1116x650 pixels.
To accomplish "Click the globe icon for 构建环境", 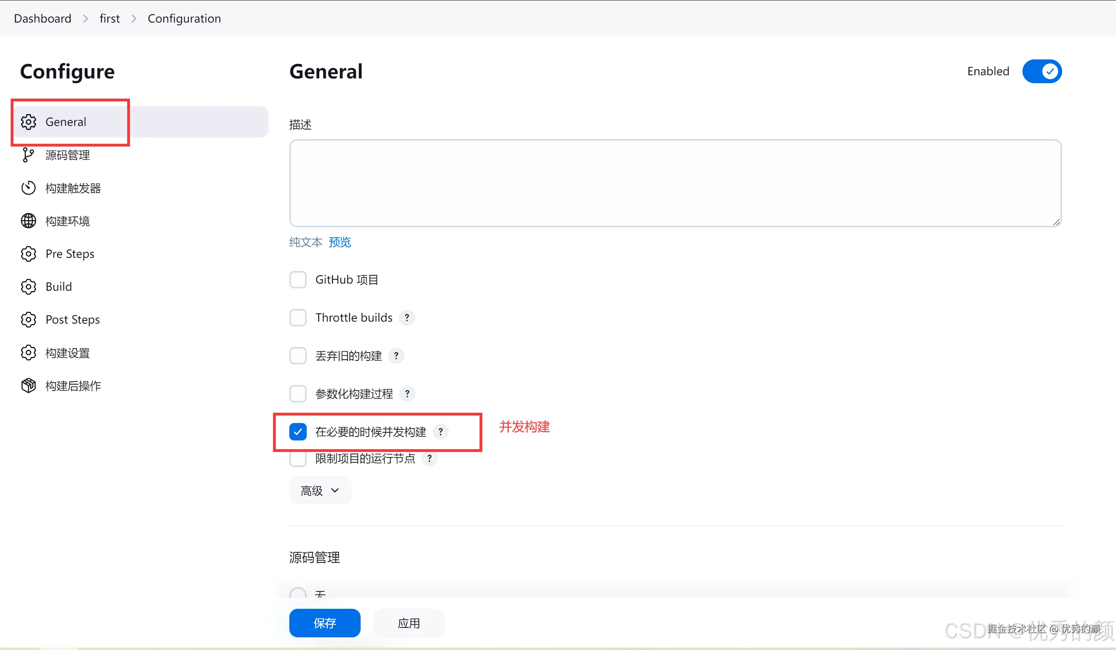I will (29, 221).
